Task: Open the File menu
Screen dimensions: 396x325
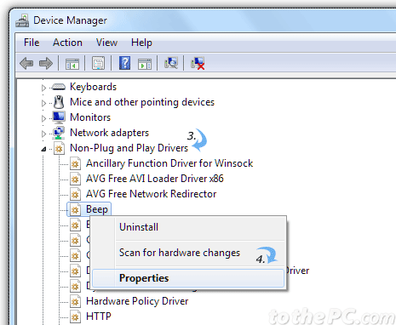Action: (x=32, y=43)
